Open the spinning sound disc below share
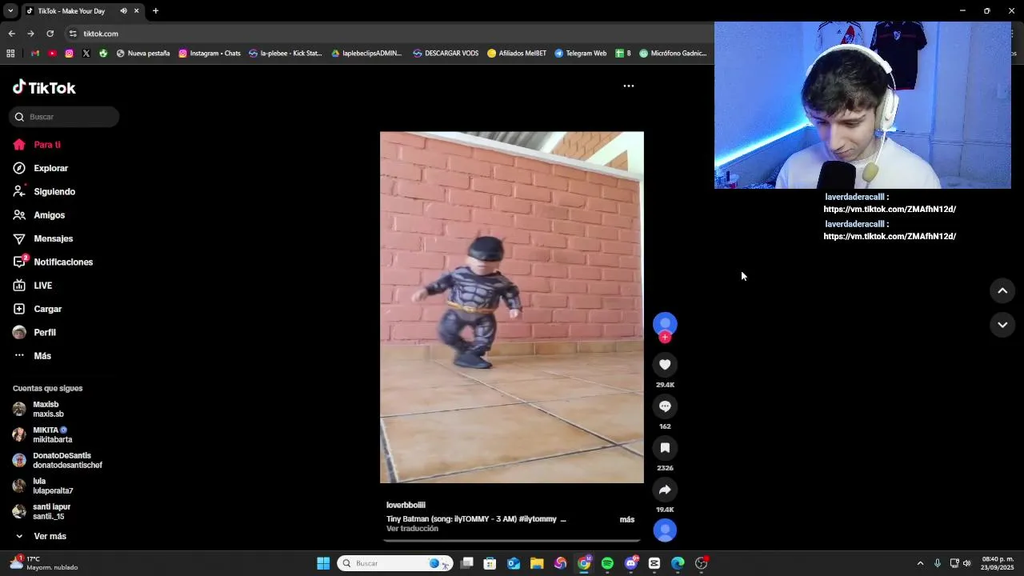Screen dimensions: 1024x576 [x=665, y=530]
